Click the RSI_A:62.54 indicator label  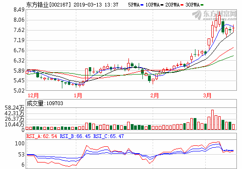[x=42, y=136]
